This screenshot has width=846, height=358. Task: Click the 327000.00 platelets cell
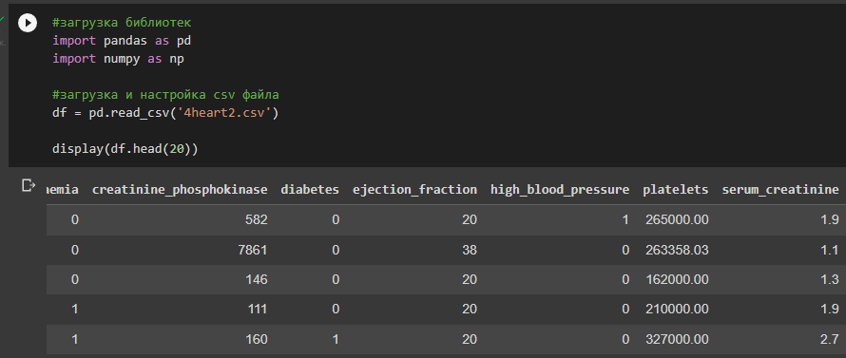[677, 339]
